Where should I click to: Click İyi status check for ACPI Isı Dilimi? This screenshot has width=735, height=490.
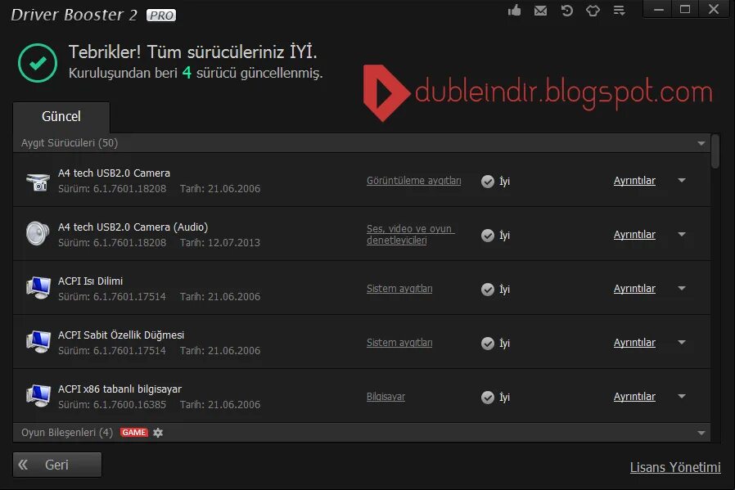488,289
